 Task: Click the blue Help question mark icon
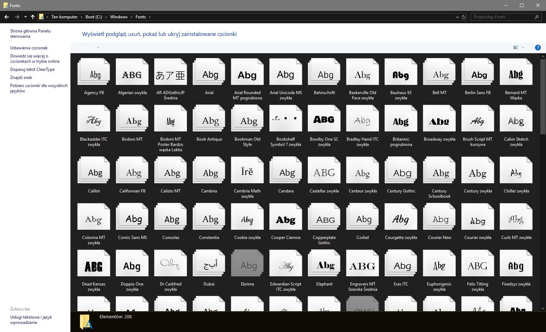(x=538, y=47)
